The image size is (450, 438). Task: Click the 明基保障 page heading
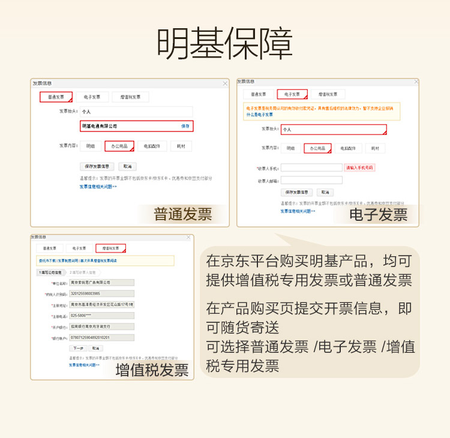pyautogui.click(x=225, y=43)
